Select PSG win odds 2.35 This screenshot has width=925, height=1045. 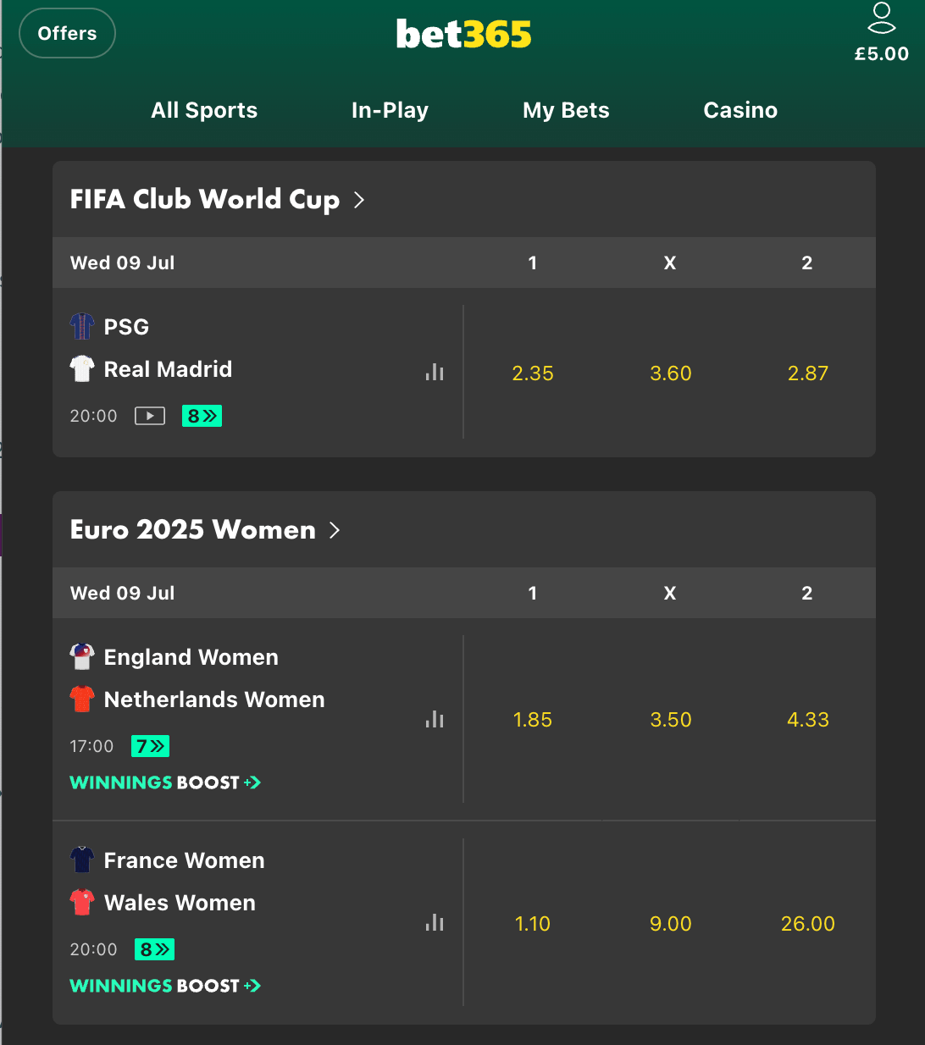(533, 373)
